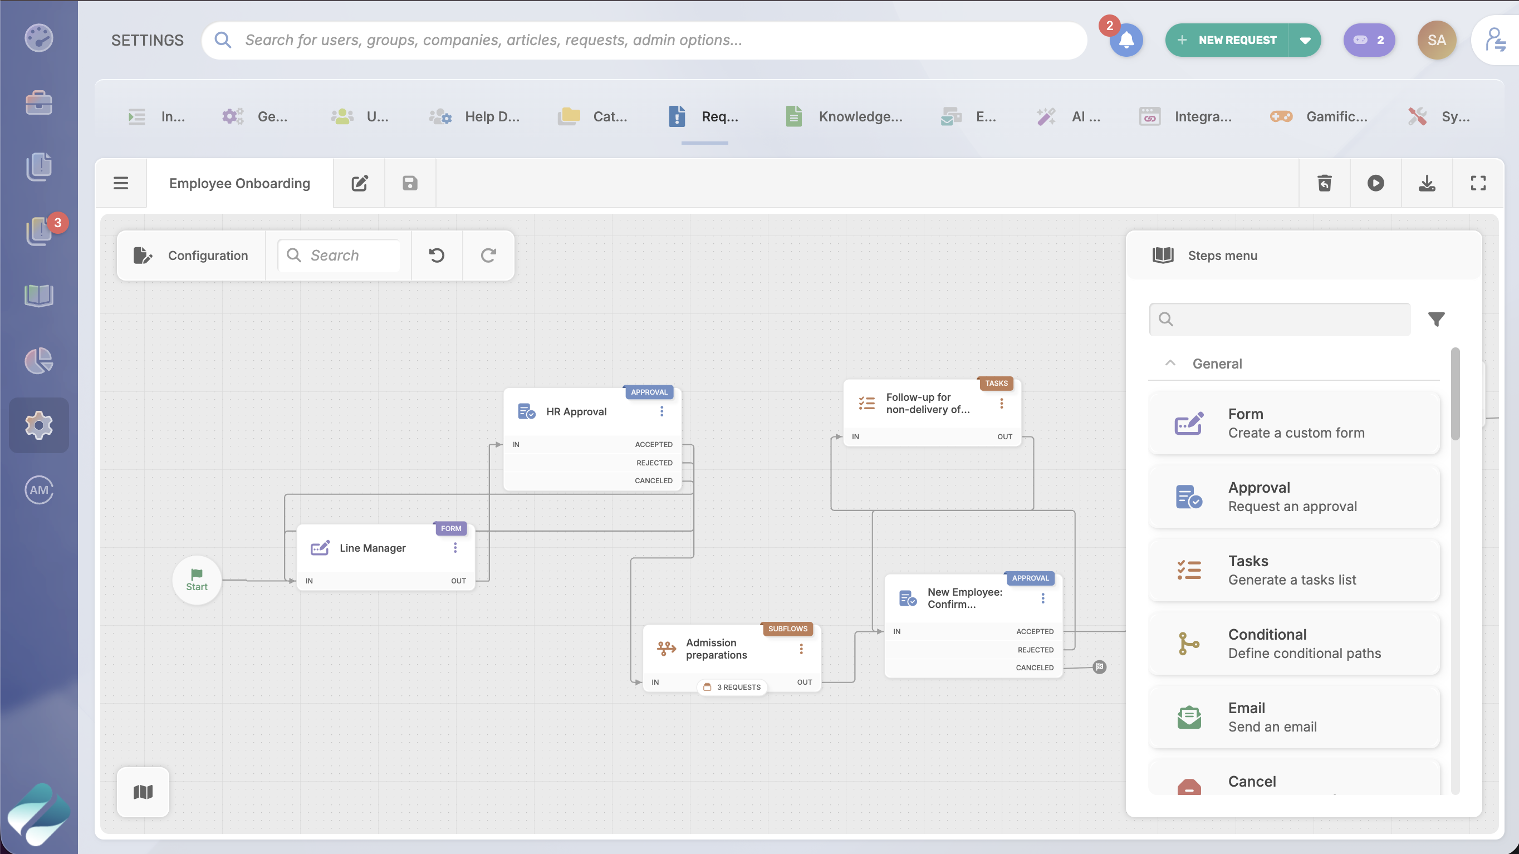Open the HR Approval step options menu
The height and width of the screenshot is (854, 1519).
(x=661, y=411)
